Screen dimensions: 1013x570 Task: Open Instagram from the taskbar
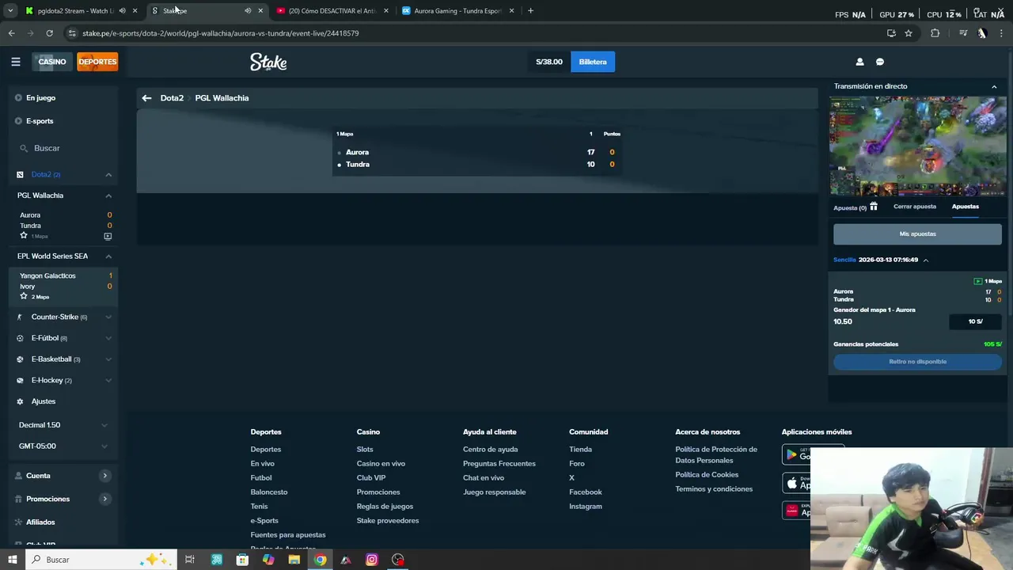pos(372,560)
